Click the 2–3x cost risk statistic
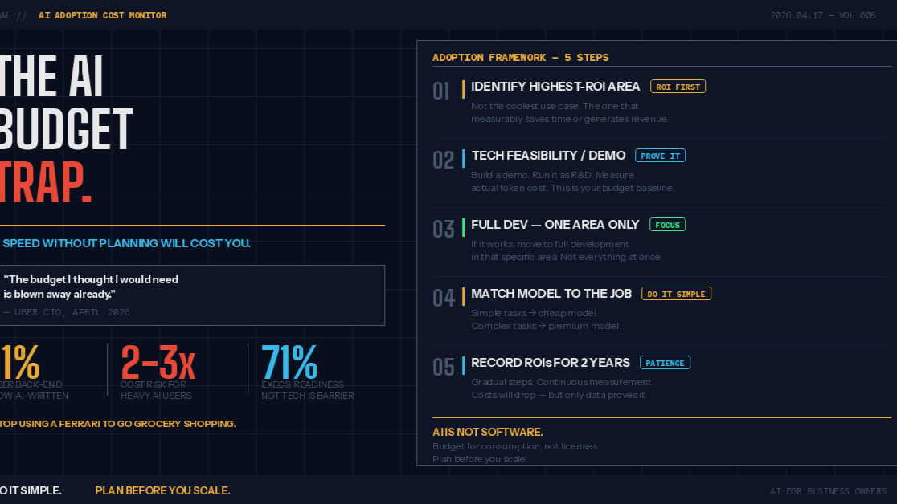The height and width of the screenshot is (504, 897). coord(158,372)
